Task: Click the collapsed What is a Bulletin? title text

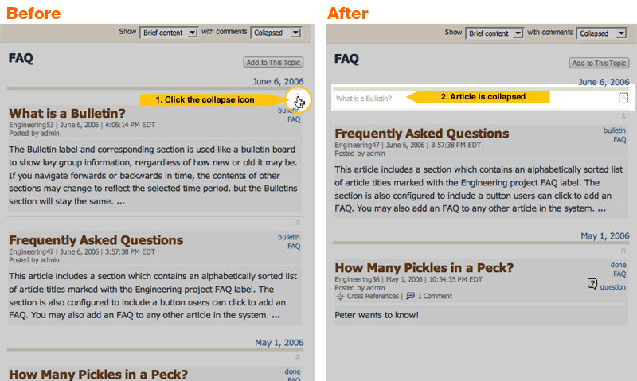Action: [364, 99]
